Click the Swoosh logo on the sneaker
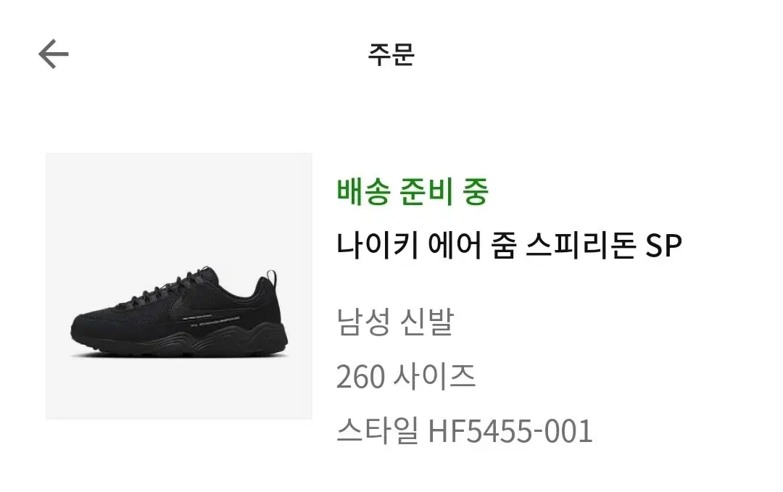This screenshot has height=492, width=783. (x=181, y=307)
